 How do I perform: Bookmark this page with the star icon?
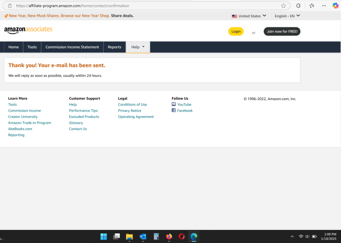283,6
